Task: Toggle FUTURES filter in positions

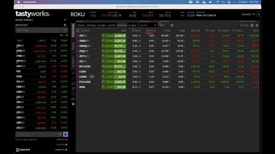Action: (x=101, y=26)
